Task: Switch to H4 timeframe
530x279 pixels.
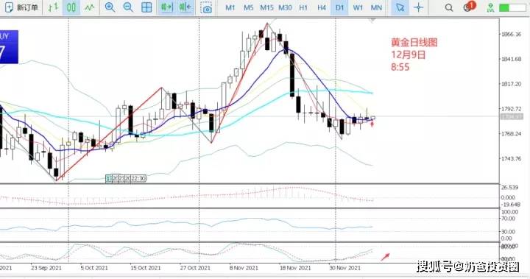Action: pyautogui.click(x=322, y=7)
